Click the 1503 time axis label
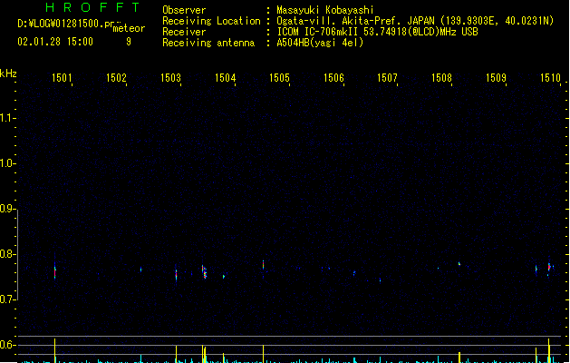The height and width of the screenshot is (363, 570). pos(170,77)
